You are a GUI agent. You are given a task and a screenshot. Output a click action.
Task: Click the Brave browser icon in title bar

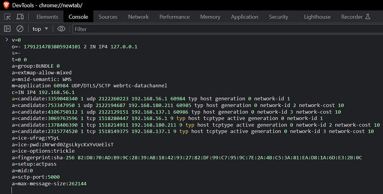[x=6, y=5]
